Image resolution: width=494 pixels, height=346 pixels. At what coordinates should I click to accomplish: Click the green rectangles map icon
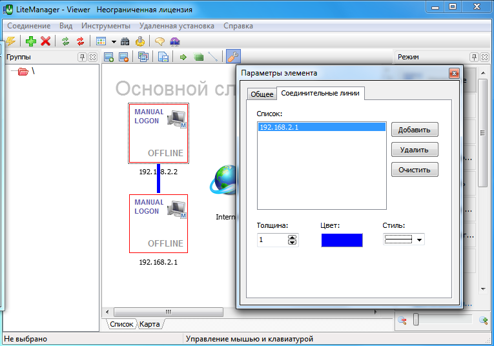coord(198,57)
